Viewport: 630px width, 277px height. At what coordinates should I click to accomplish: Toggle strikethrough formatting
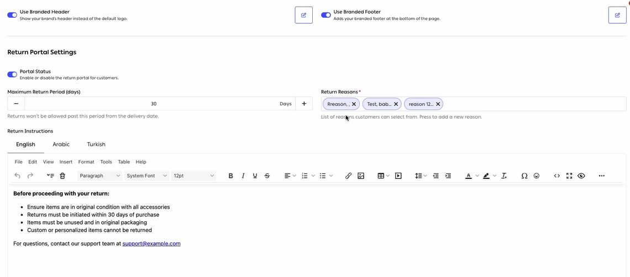(267, 176)
